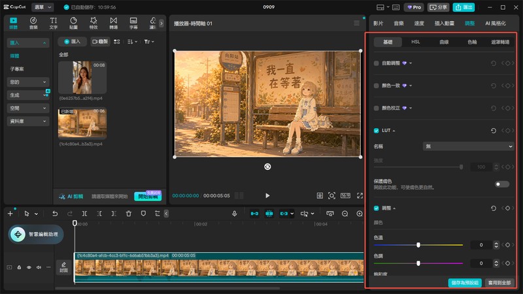Viewport: 523px width, 294px height.
Task: Add keyframe for 色溫 temperature
Action: click(508, 245)
